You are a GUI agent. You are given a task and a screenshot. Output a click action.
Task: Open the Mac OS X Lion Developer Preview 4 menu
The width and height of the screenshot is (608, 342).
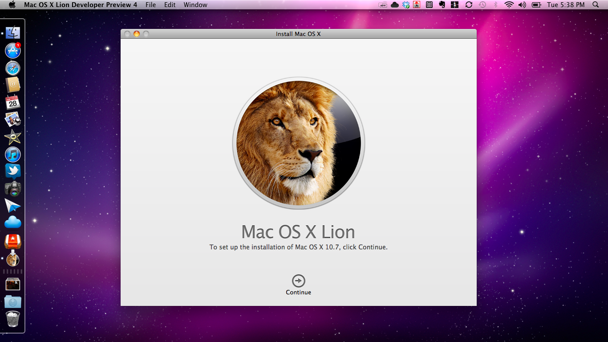tap(81, 5)
